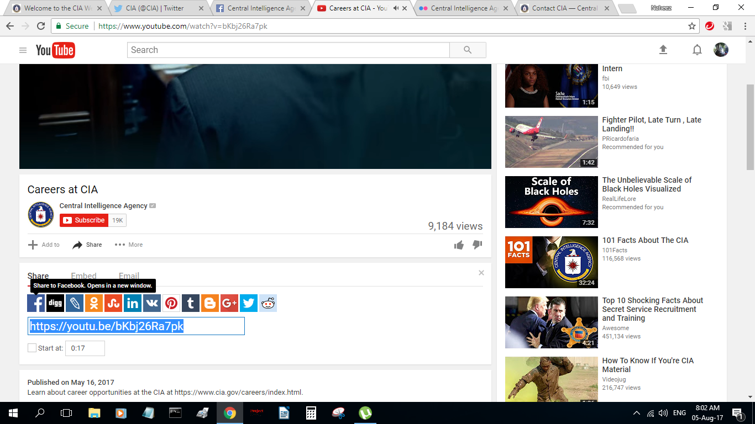Share the video to Digg

coord(55,303)
